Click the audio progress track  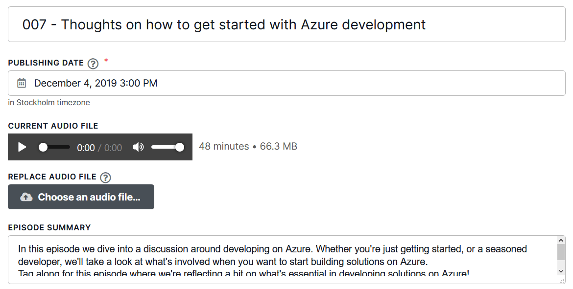click(54, 147)
